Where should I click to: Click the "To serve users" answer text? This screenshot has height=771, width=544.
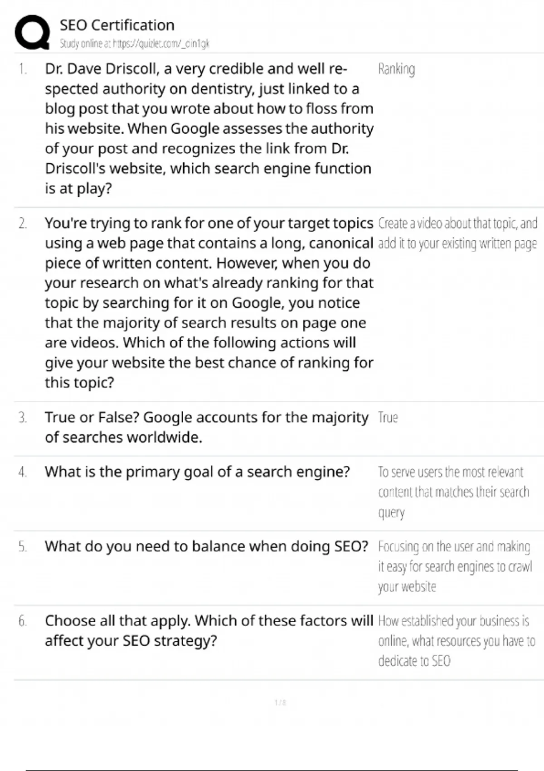pyautogui.click(x=453, y=492)
